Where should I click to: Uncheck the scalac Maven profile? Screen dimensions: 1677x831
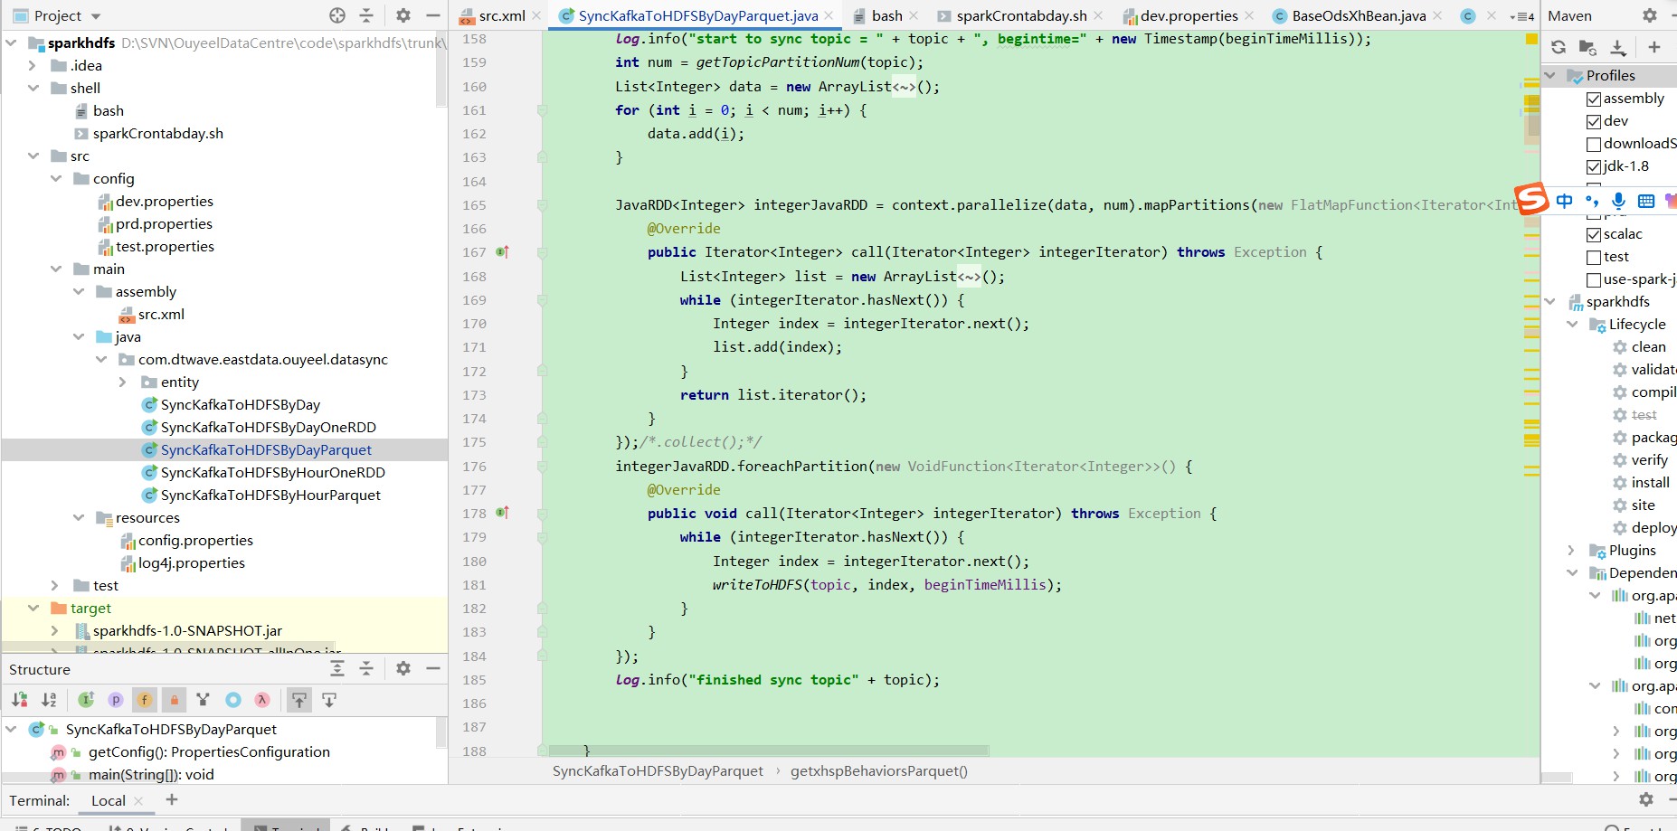(1594, 234)
